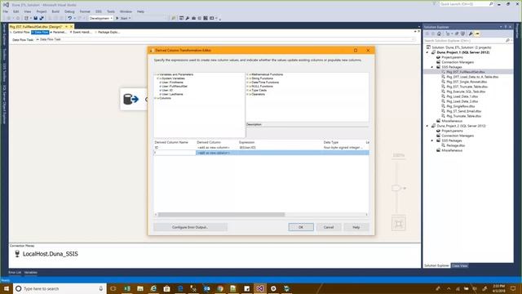Select User::FullResultSet variable
The image size is (522, 294).
(175, 87)
